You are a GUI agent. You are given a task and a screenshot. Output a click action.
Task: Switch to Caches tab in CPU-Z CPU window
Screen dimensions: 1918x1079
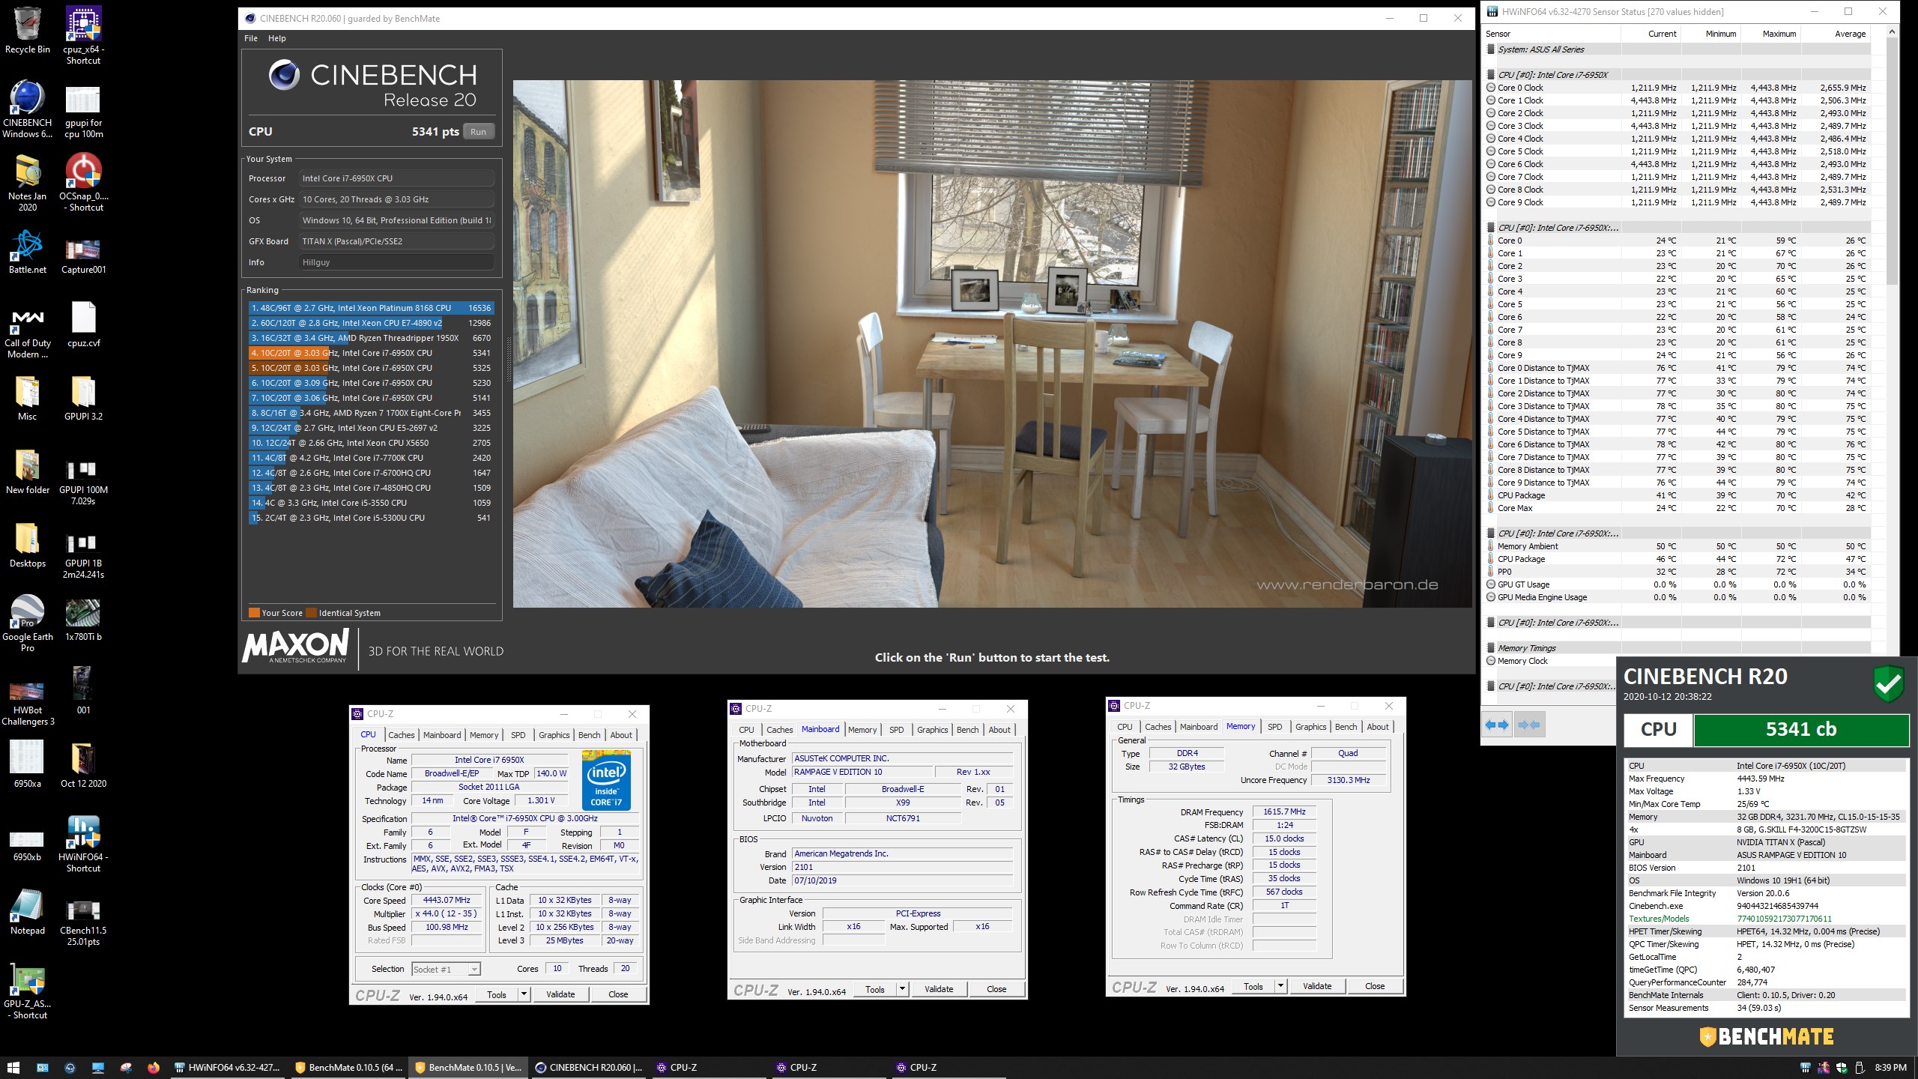tap(401, 735)
